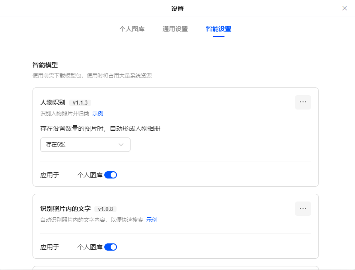Open the 示例 link for 人物识别
This screenshot has width=355, height=270.
pos(98,114)
